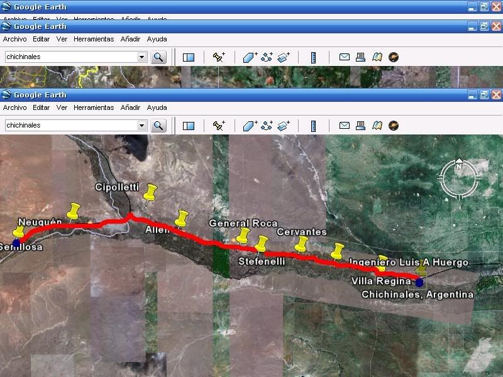
Task: Open the Herramientas menu in the front window
Action: [93, 107]
